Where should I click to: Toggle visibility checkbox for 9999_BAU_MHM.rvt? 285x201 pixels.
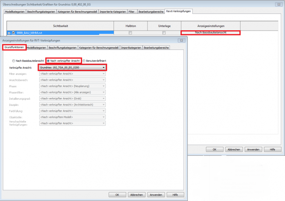tap(14, 33)
